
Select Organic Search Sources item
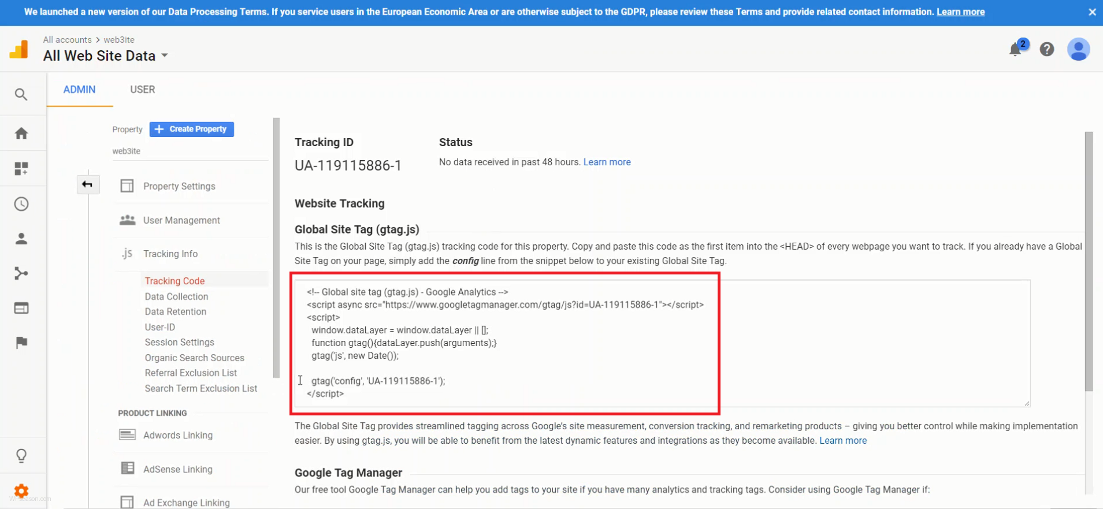[x=194, y=358]
